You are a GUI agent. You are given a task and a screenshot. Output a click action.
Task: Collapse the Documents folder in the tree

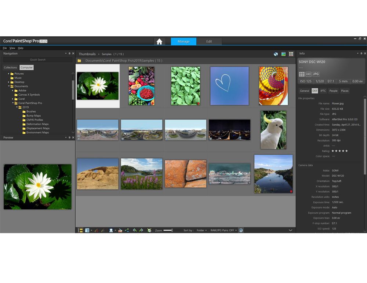(x=10, y=86)
